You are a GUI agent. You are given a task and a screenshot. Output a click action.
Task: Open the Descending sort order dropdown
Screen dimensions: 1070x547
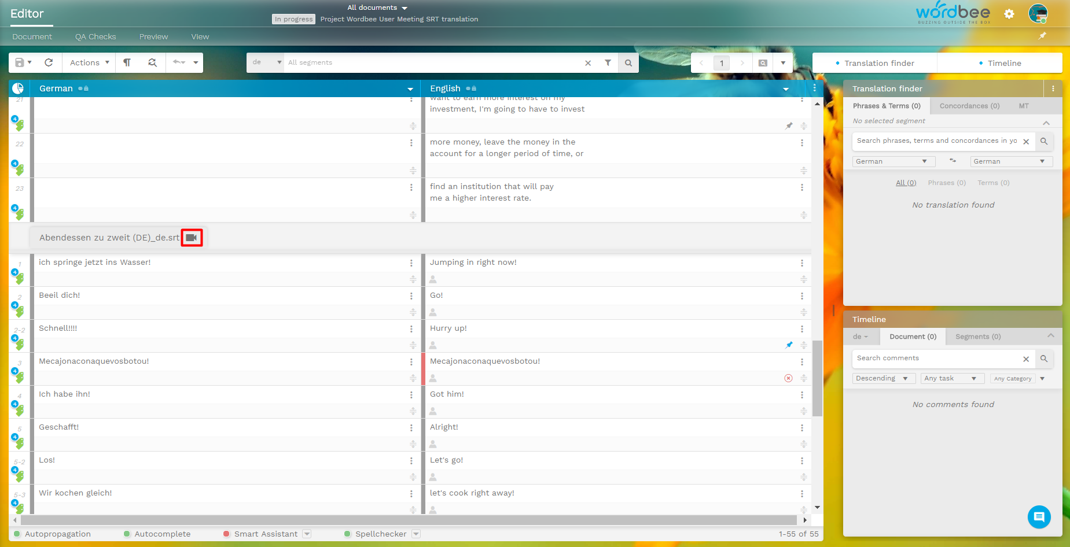pos(883,378)
